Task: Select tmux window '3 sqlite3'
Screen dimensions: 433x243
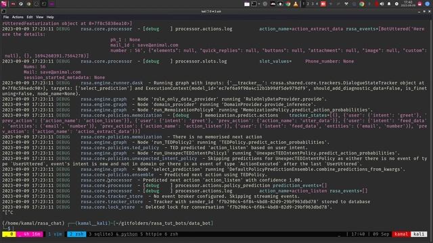Action: pos(101,234)
